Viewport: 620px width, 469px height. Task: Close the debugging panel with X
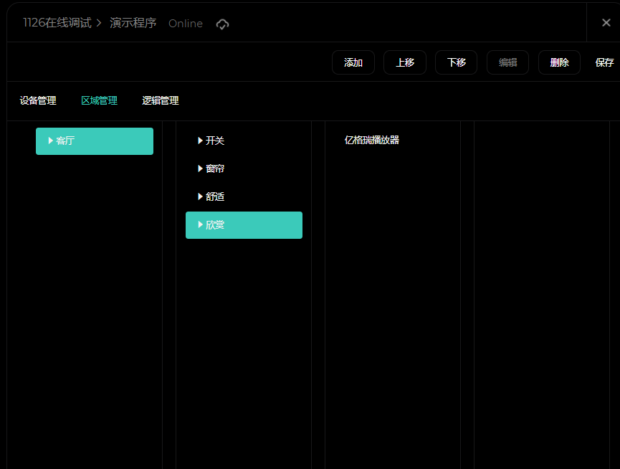[x=606, y=23]
